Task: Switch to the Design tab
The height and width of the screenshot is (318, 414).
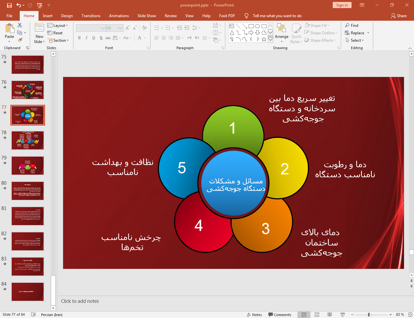Action: pos(67,16)
